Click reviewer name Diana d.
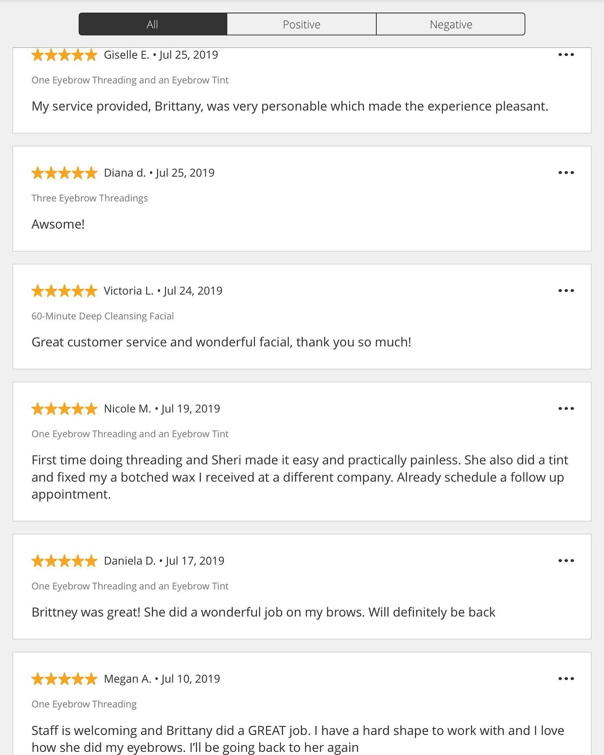Screen dimensions: 604x755 [125, 173]
